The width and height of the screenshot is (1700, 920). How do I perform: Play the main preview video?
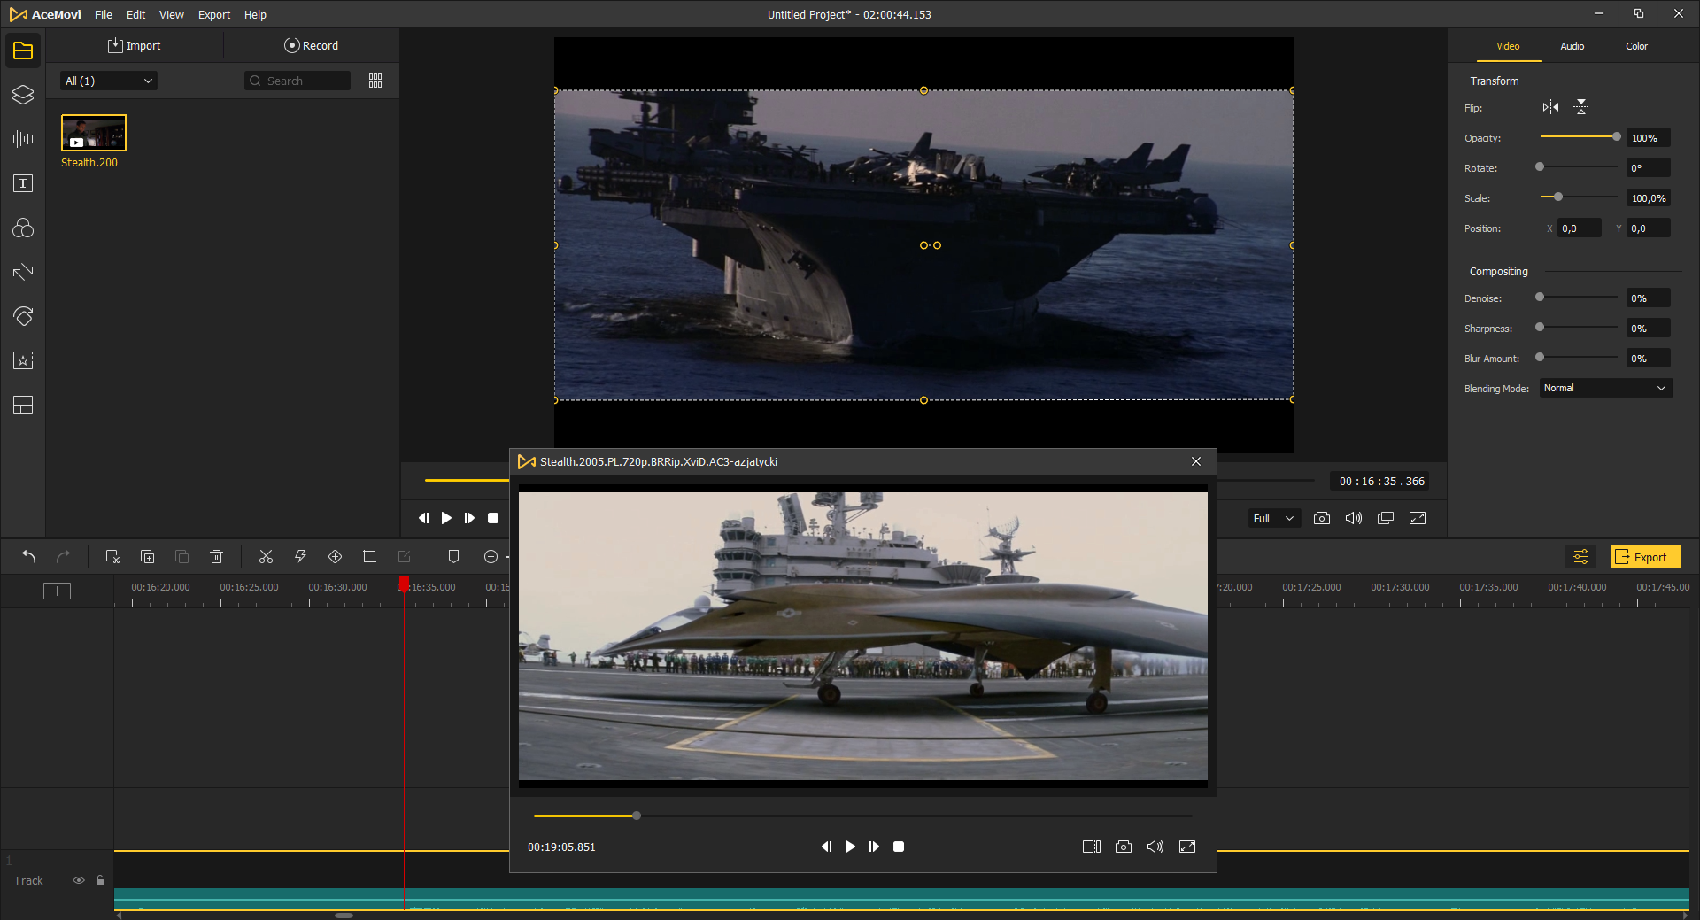pos(446,519)
